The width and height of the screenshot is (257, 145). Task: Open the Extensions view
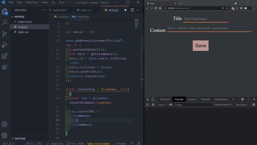point(4,56)
